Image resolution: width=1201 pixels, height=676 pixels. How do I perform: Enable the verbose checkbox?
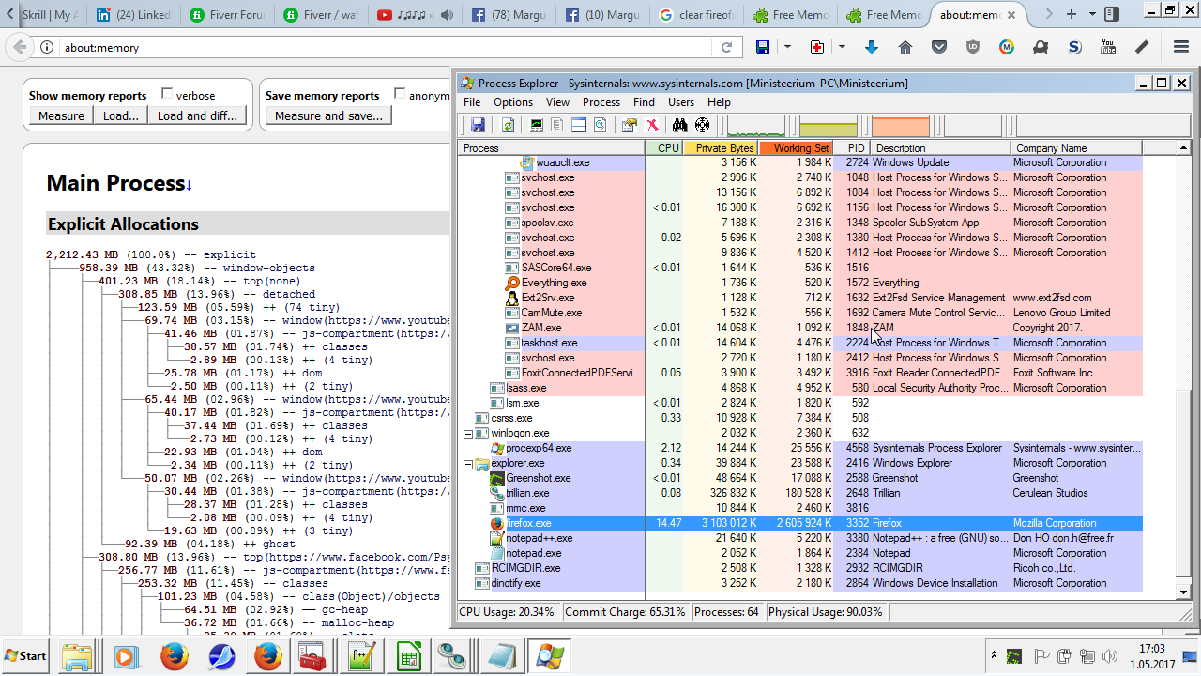[x=167, y=94]
